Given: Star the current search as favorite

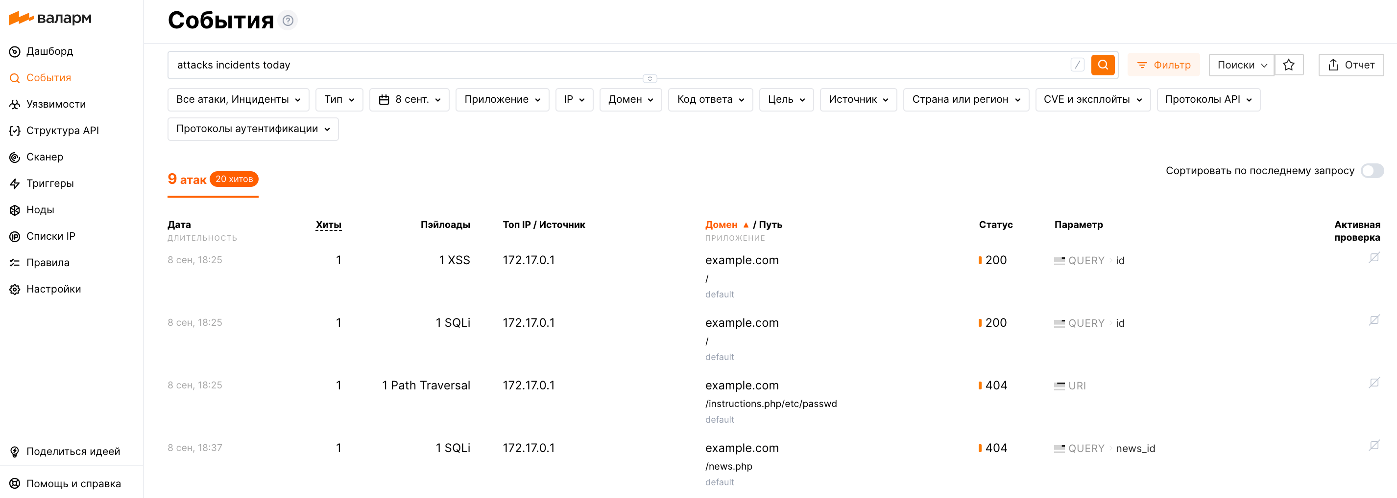Looking at the screenshot, I should 1289,65.
